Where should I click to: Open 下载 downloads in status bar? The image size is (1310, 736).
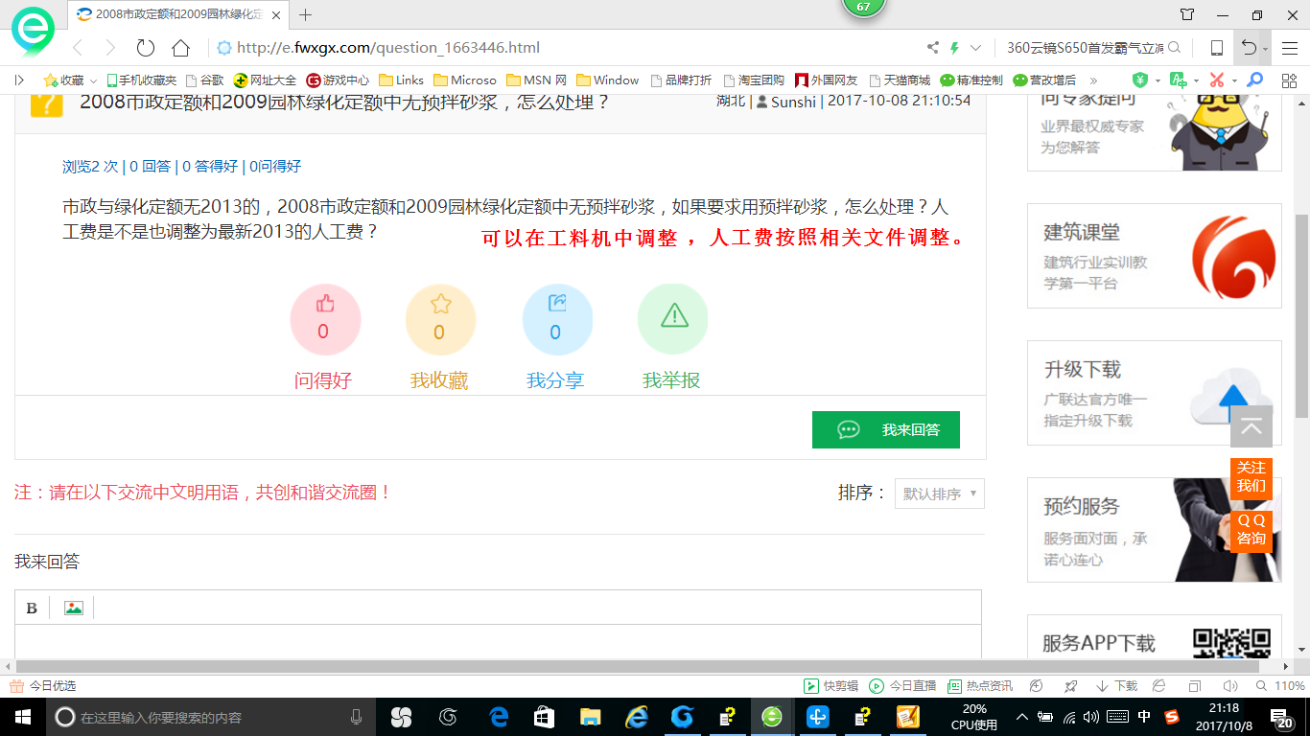(x=1116, y=686)
